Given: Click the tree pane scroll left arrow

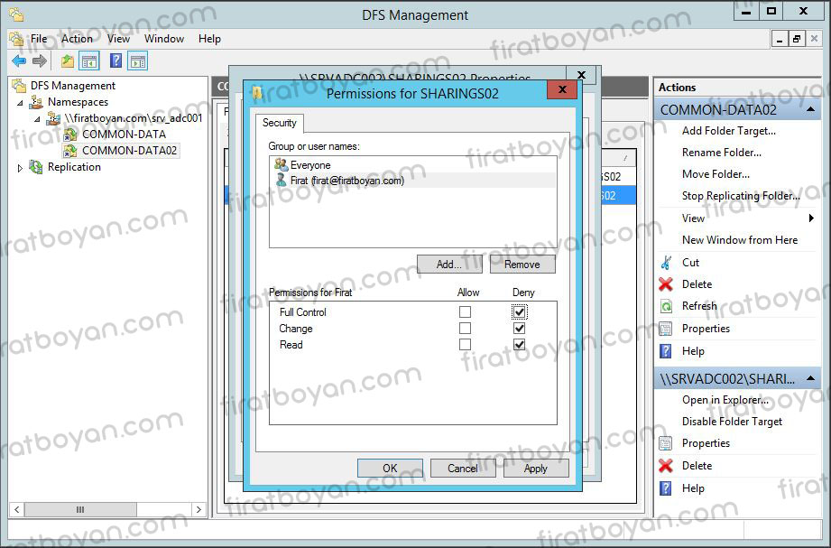Looking at the screenshot, I should (17, 510).
